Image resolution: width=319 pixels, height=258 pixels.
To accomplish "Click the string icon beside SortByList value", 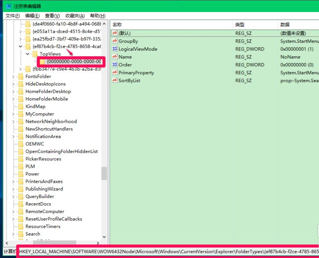I will point(115,81).
